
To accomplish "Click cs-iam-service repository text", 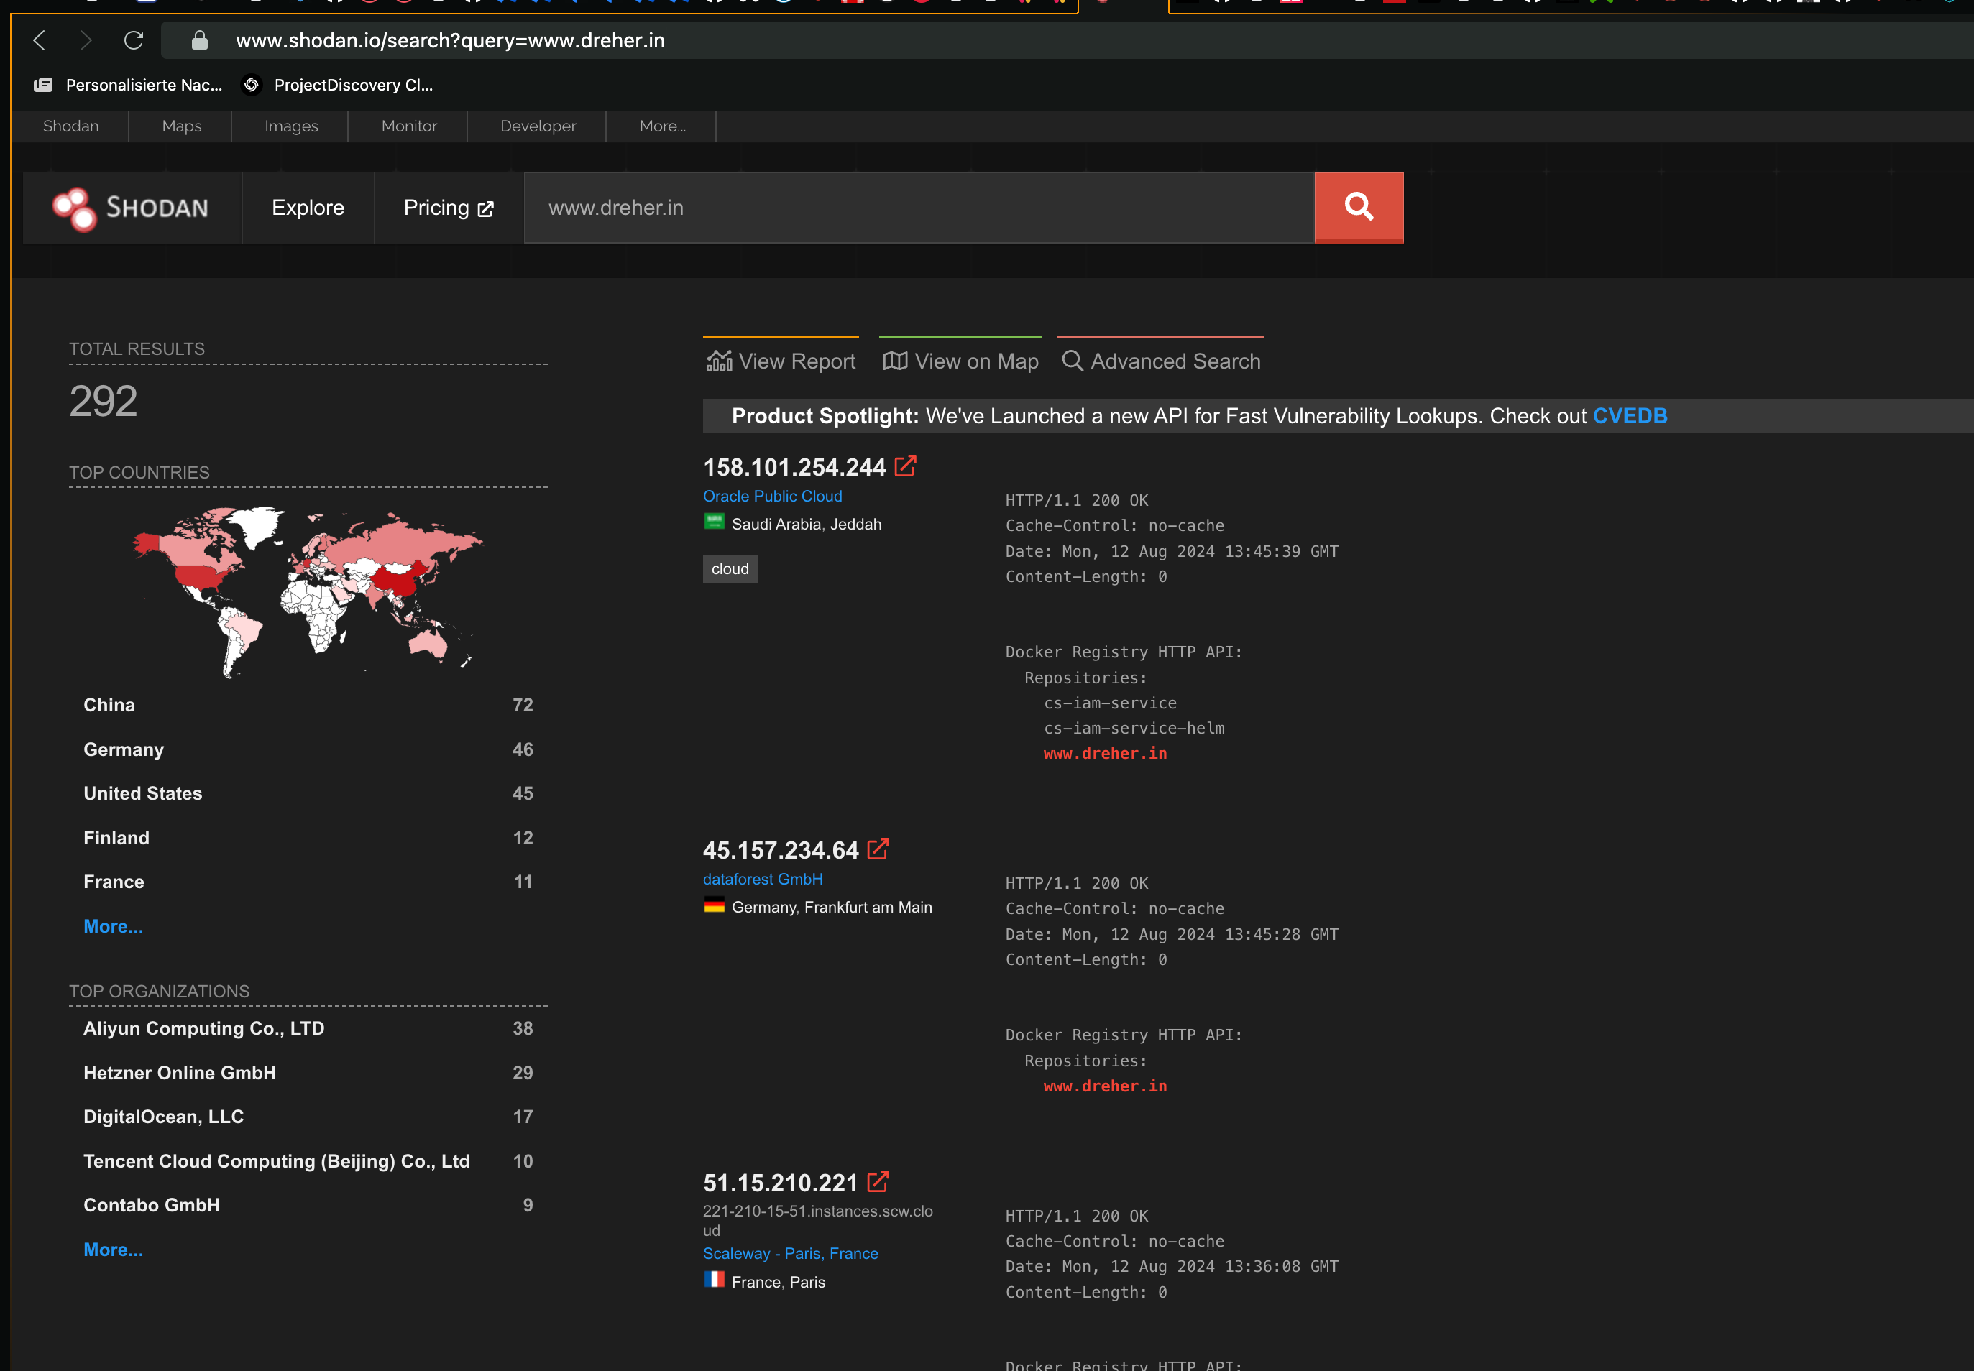I will 1111,703.
